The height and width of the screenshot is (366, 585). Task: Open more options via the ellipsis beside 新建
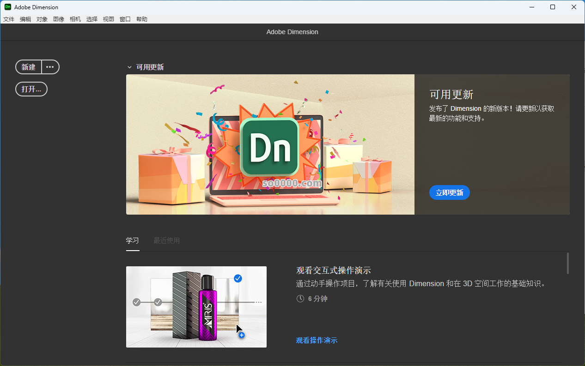tap(50, 67)
